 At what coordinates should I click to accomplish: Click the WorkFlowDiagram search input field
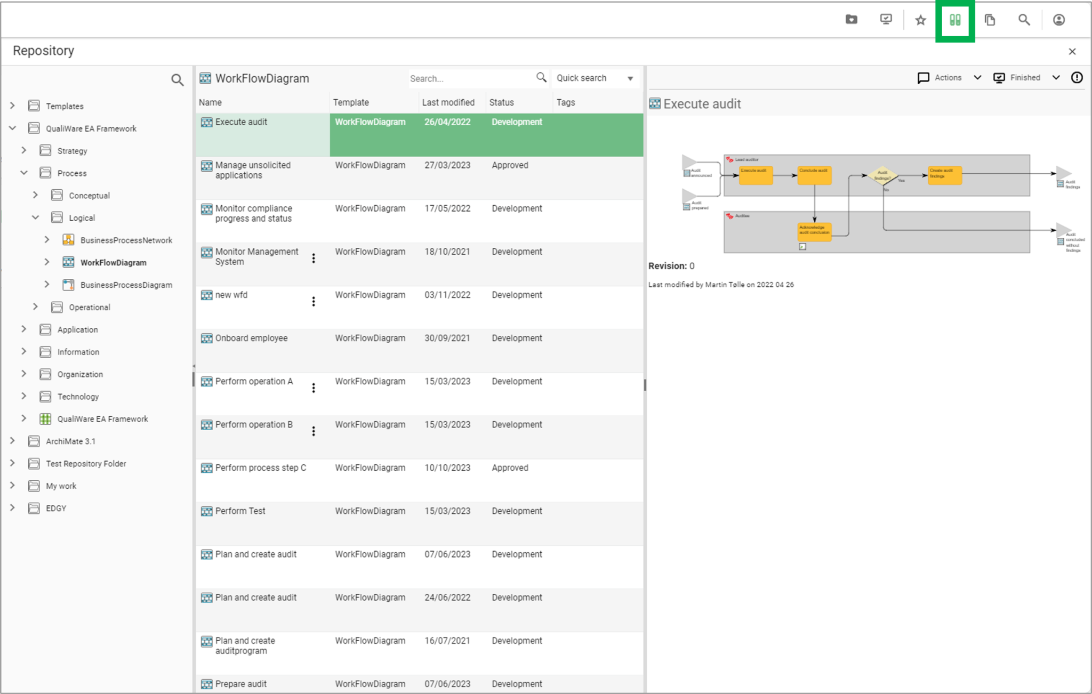pos(469,78)
